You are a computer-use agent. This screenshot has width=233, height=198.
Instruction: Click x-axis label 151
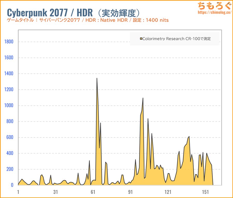pyautogui.click(x=205, y=192)
